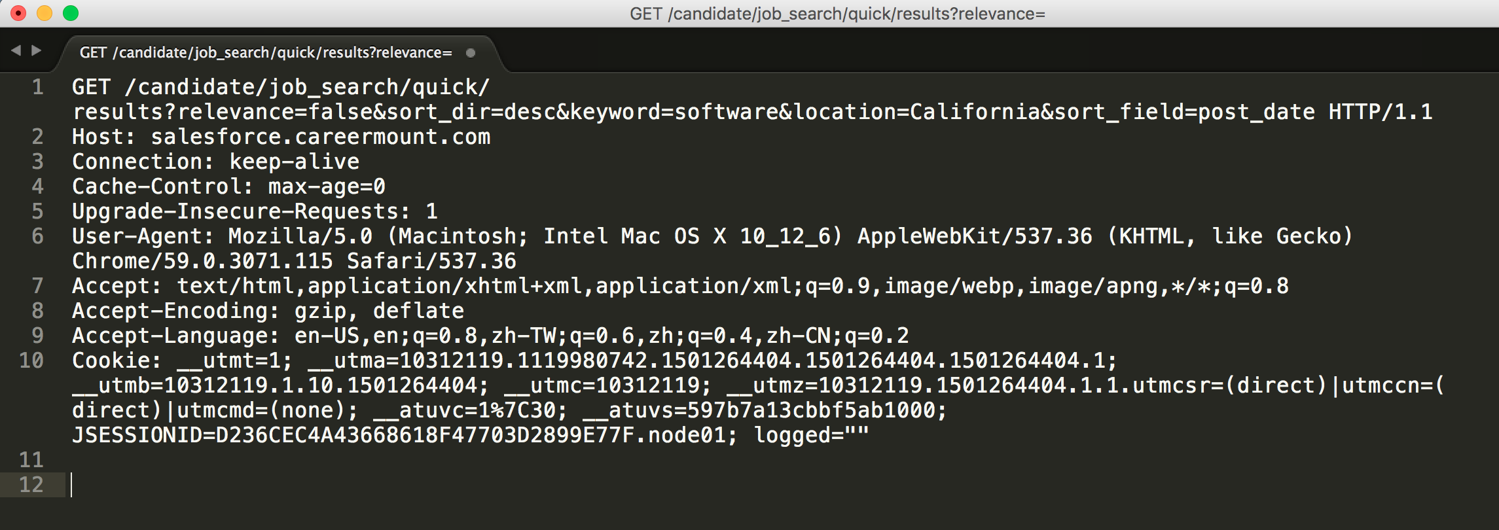Image resolution: width=1499 pixels, height=530 pixels.
Task: Click line number 12 in the gutter
Action: [31, 485]
